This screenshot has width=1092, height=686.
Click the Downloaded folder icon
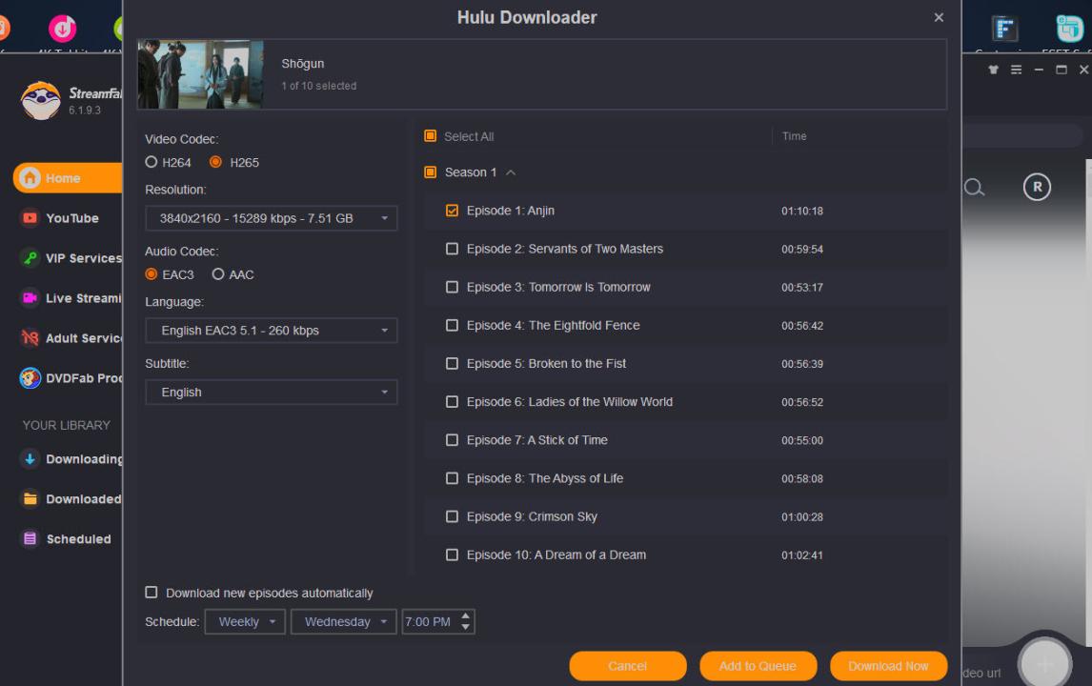(x=30, y=498)
